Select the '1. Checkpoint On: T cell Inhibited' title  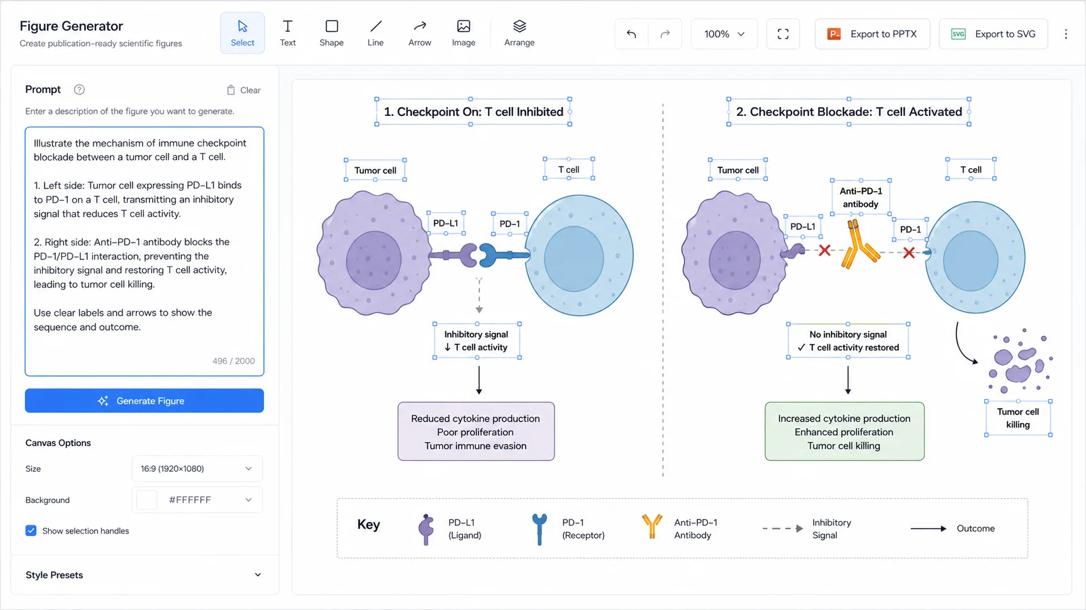(473, 112)
